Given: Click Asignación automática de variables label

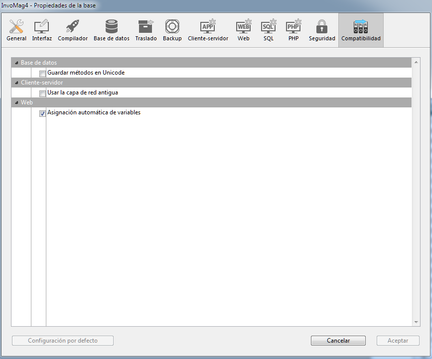Looking at the screenshot, I should (94, 112).
